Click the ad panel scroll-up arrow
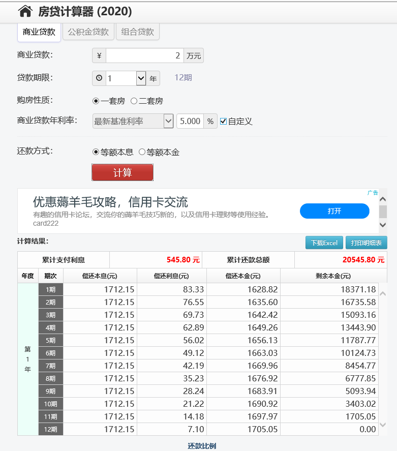397x451 pixels. (x=383, y=199)
